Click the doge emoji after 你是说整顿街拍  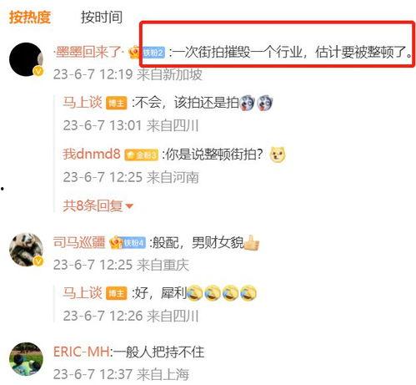tap(278, 155)
